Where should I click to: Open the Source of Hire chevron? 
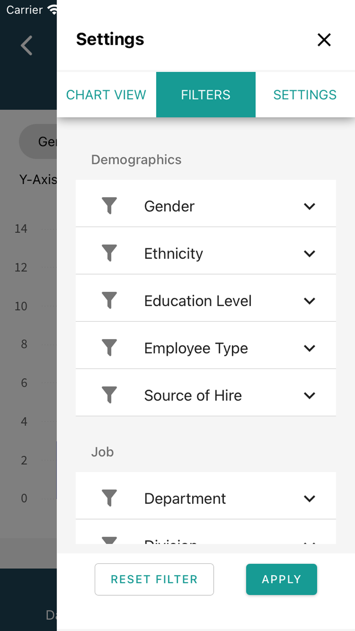(310, 395)
